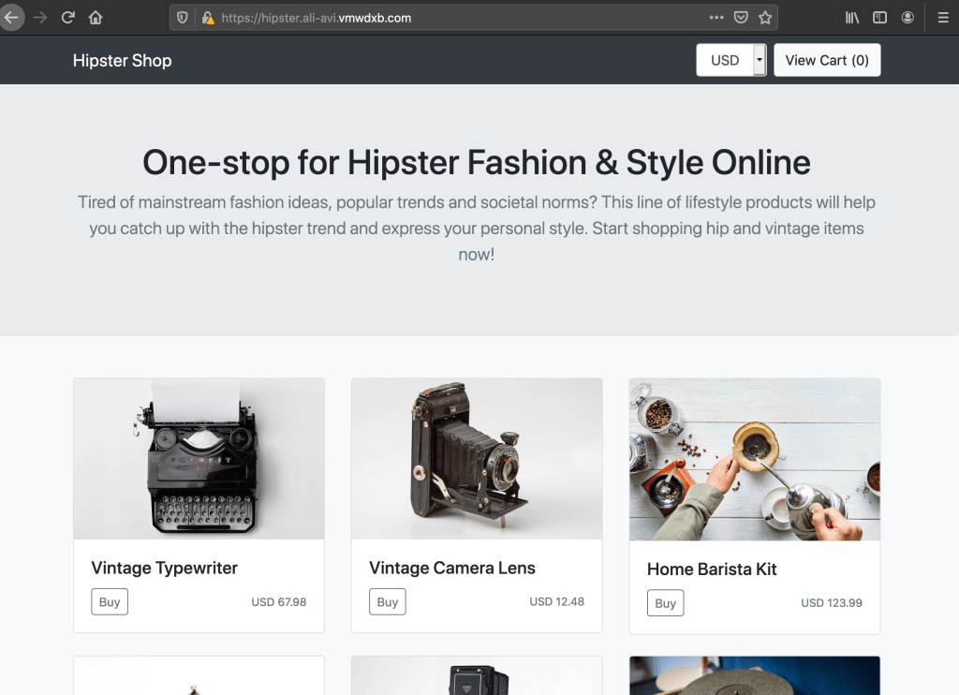The width and height of the screenshot is (959, 695).
Task: Open the Firefox hamburger menu
Action: pyautogui.click(x=942, y=17)
